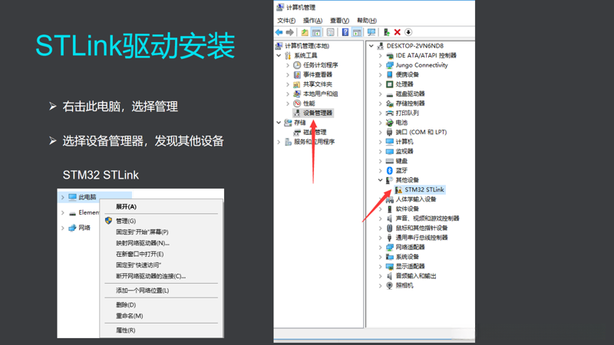The width and height of the screenshot is (614, 345).
Task: Expand 此电脑 in Explorer tree
Action: pos(63,197)
